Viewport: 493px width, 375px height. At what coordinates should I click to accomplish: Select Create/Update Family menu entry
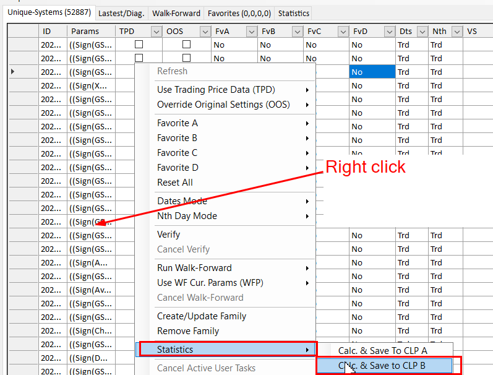[202, 316]
